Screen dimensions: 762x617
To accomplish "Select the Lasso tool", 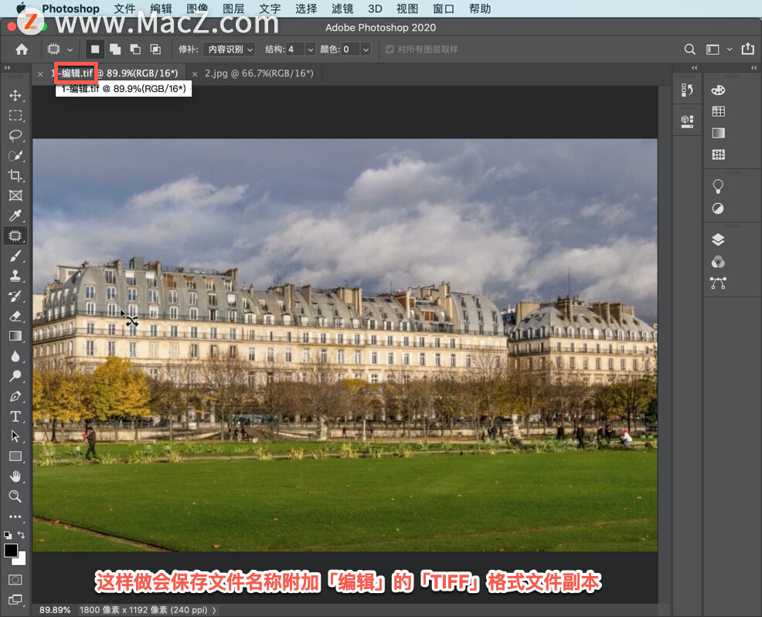I will point(15,135).
